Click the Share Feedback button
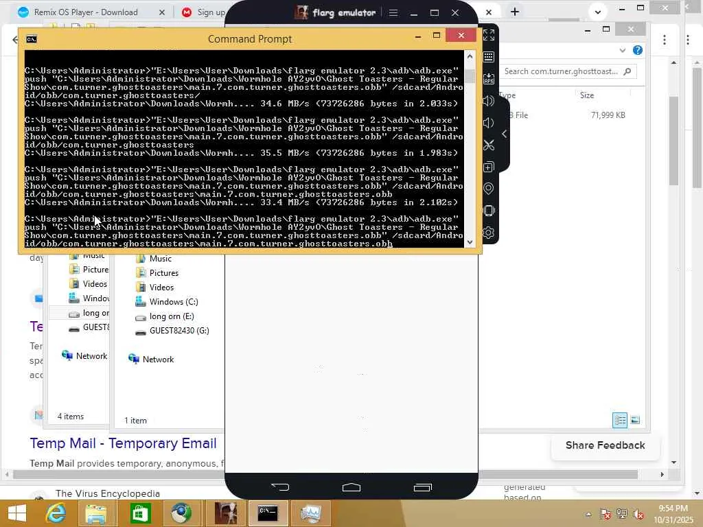The height and width of the screenshot is (527, 703). click(x=606, y=445)
